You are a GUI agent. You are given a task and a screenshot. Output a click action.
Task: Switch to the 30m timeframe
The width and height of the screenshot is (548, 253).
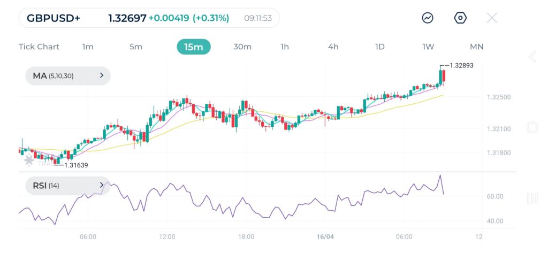tap(242, 47)
